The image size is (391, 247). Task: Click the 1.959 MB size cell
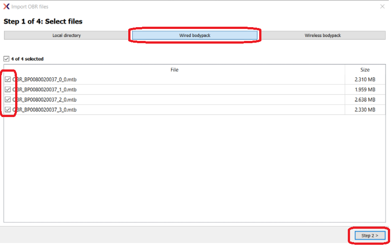coord(365,89)
